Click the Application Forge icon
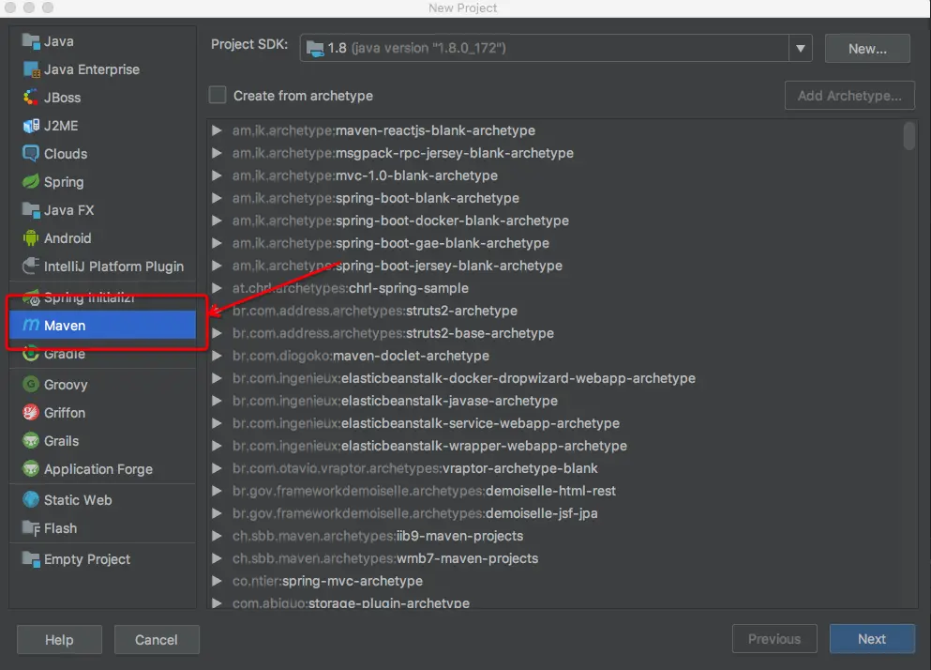 [x=30, y=468]
